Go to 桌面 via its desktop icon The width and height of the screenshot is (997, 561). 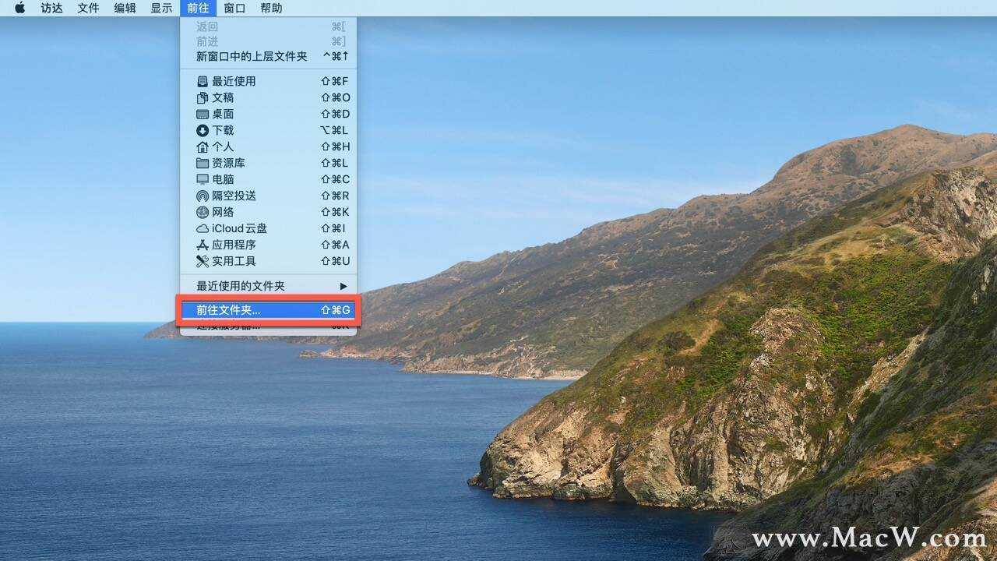pyautogui.click(x=203, y=114)
